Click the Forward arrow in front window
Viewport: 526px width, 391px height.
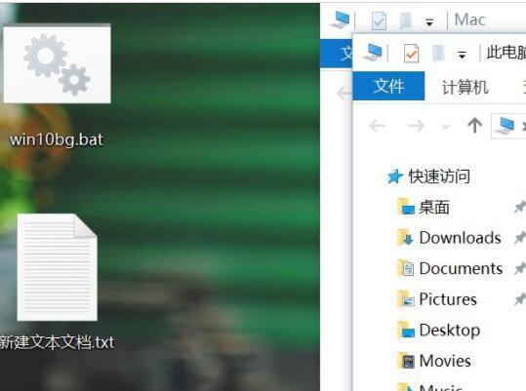coord(417,127)
